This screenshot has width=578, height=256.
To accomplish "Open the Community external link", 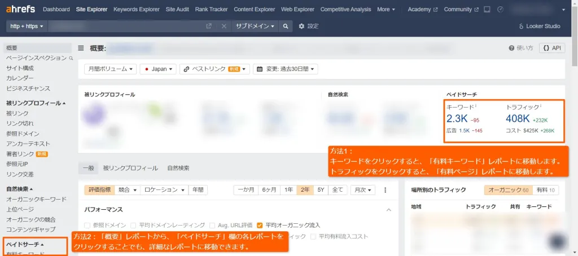I will click(461, 10).
